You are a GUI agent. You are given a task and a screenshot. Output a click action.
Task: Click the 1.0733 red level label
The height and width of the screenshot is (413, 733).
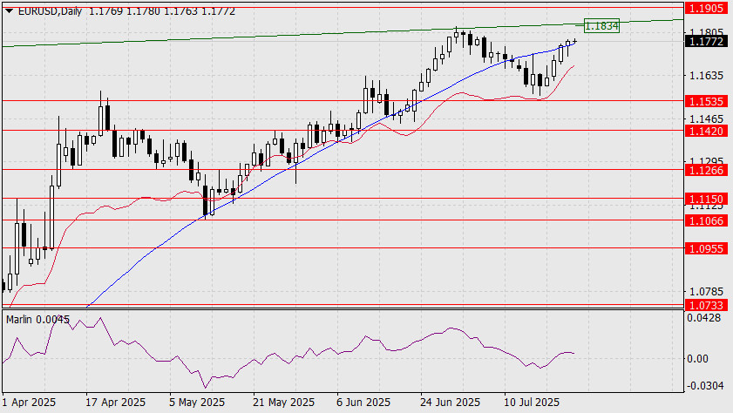point(706,305)
